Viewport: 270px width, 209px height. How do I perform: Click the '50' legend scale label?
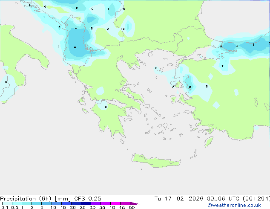132,207
